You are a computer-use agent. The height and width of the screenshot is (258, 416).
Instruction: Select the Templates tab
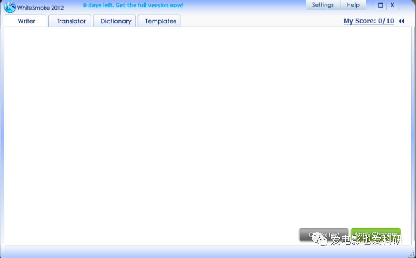point(159,21)
